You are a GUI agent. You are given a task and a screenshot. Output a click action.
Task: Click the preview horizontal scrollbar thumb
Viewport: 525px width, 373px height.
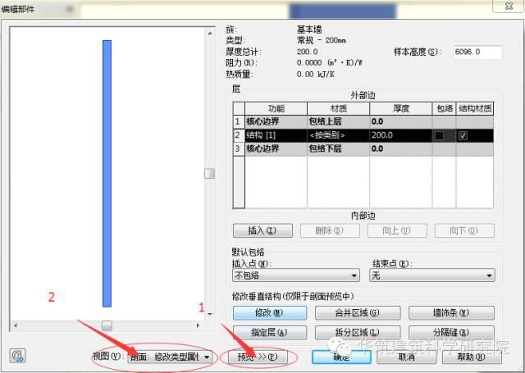(107, 325)
